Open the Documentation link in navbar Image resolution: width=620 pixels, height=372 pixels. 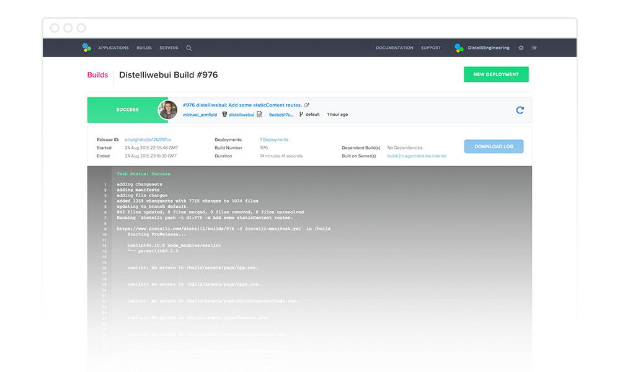click(394, 48)
